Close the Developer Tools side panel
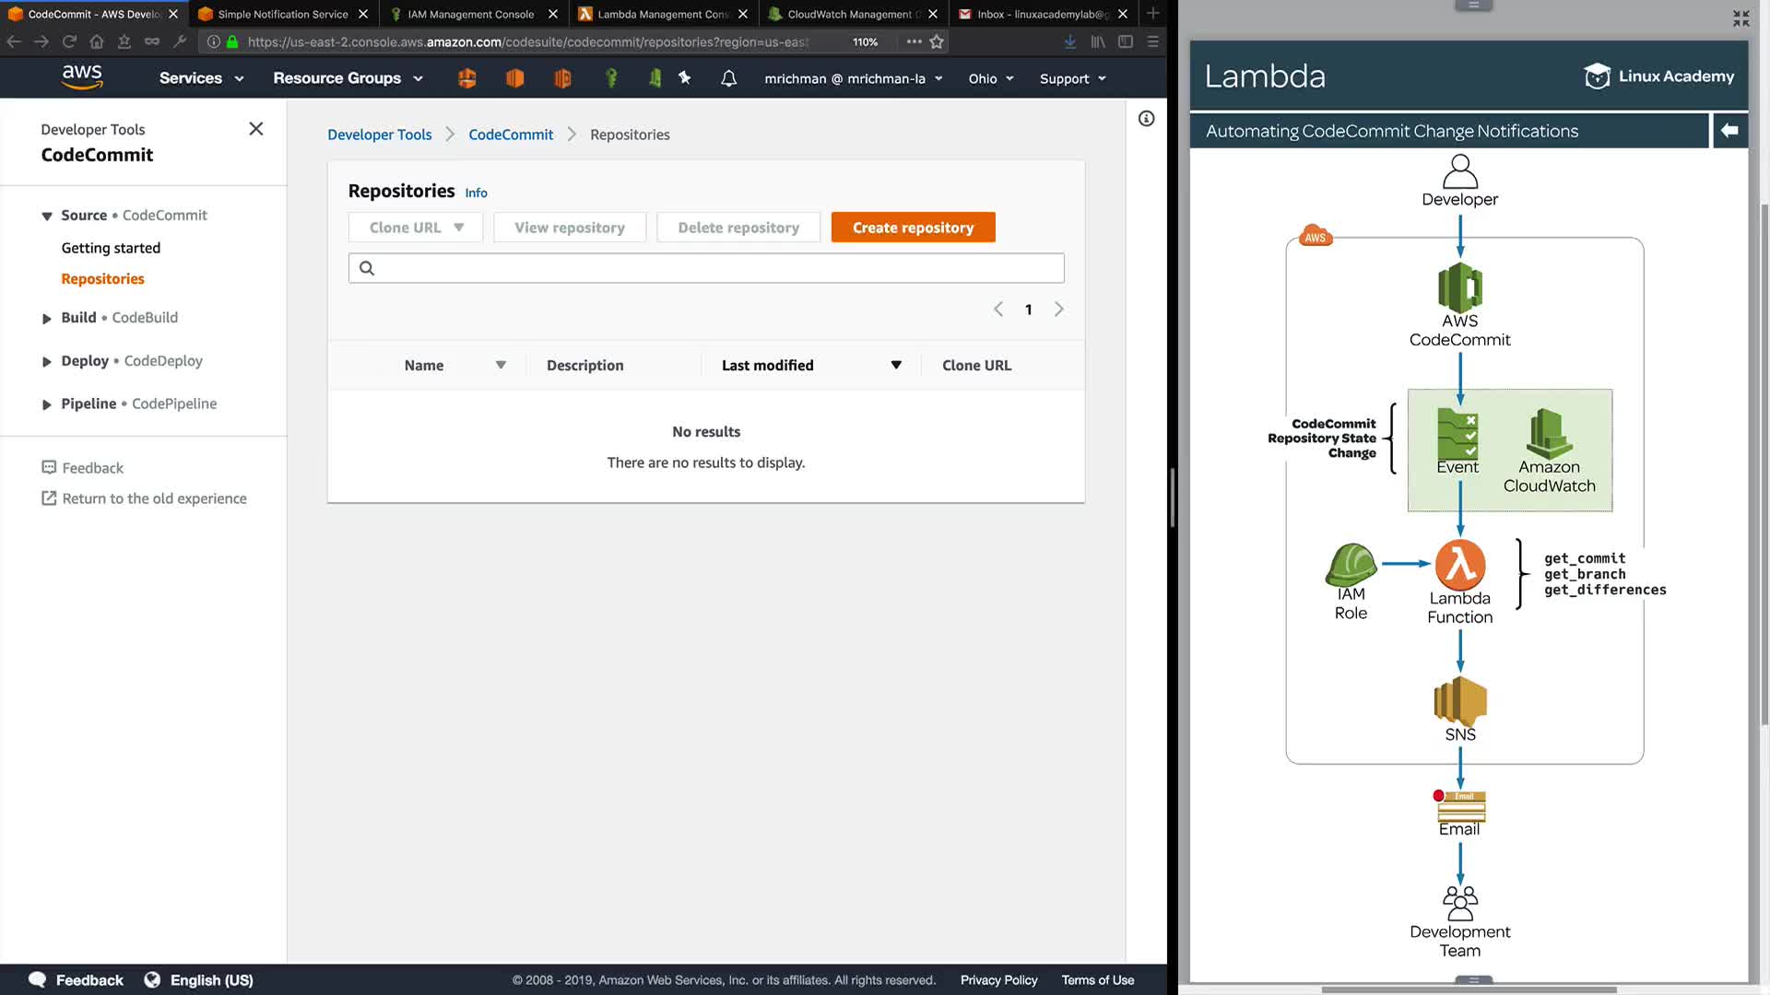Screen dimensions: 1770x995 [256, 129]
